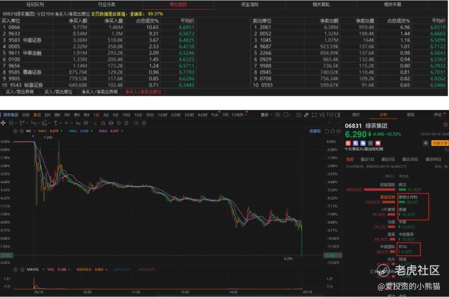This screenshot has width=449, height=297.
Task: Toggle hide-drawings eye icon in toolbar
Action: click(x=118, y=123)
